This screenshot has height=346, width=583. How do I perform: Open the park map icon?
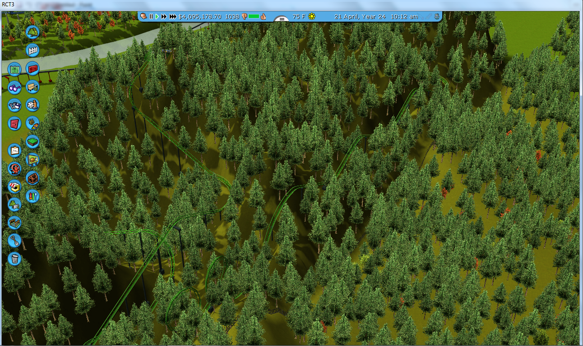click(14, 69)
